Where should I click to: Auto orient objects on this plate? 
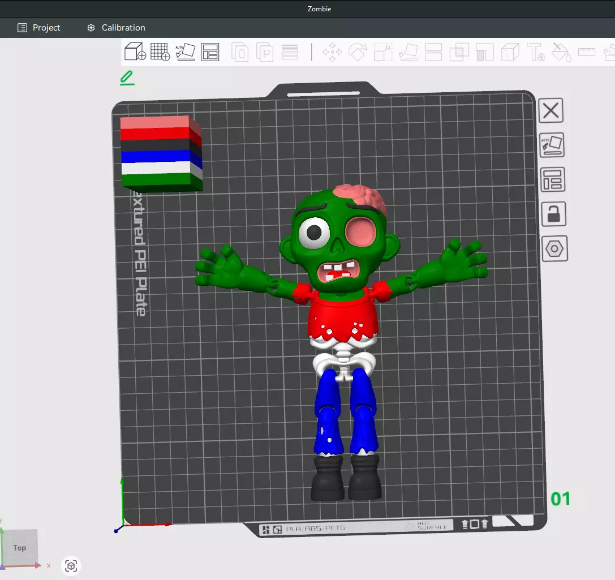pyautogui.click(x=552, y=145)
